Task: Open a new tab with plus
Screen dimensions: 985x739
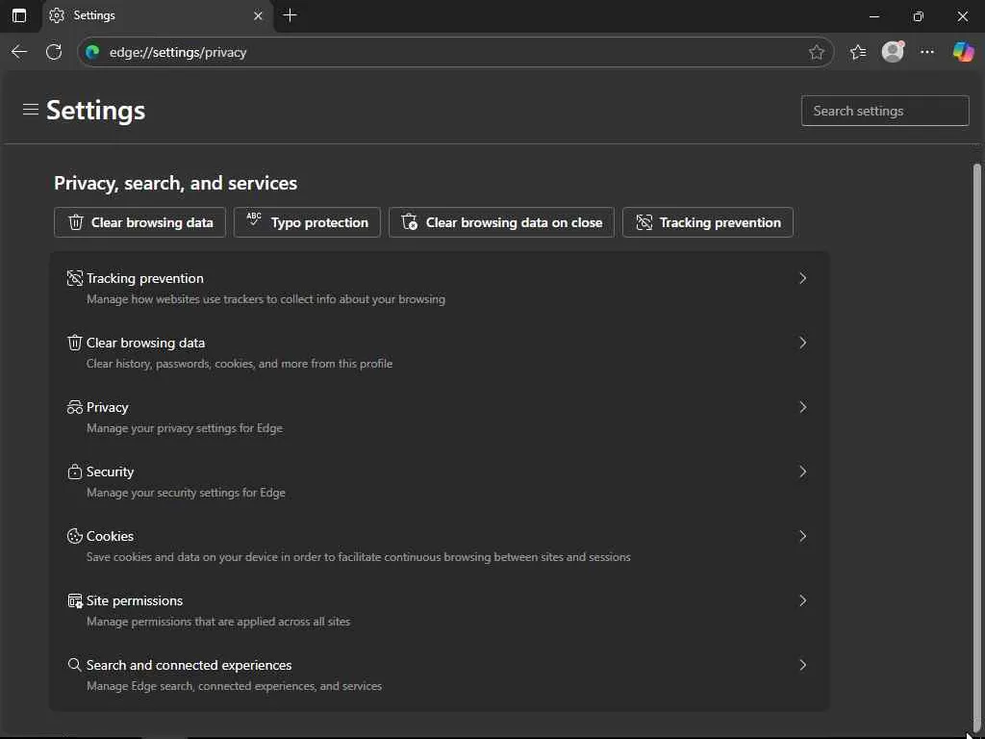Action: 290,15
